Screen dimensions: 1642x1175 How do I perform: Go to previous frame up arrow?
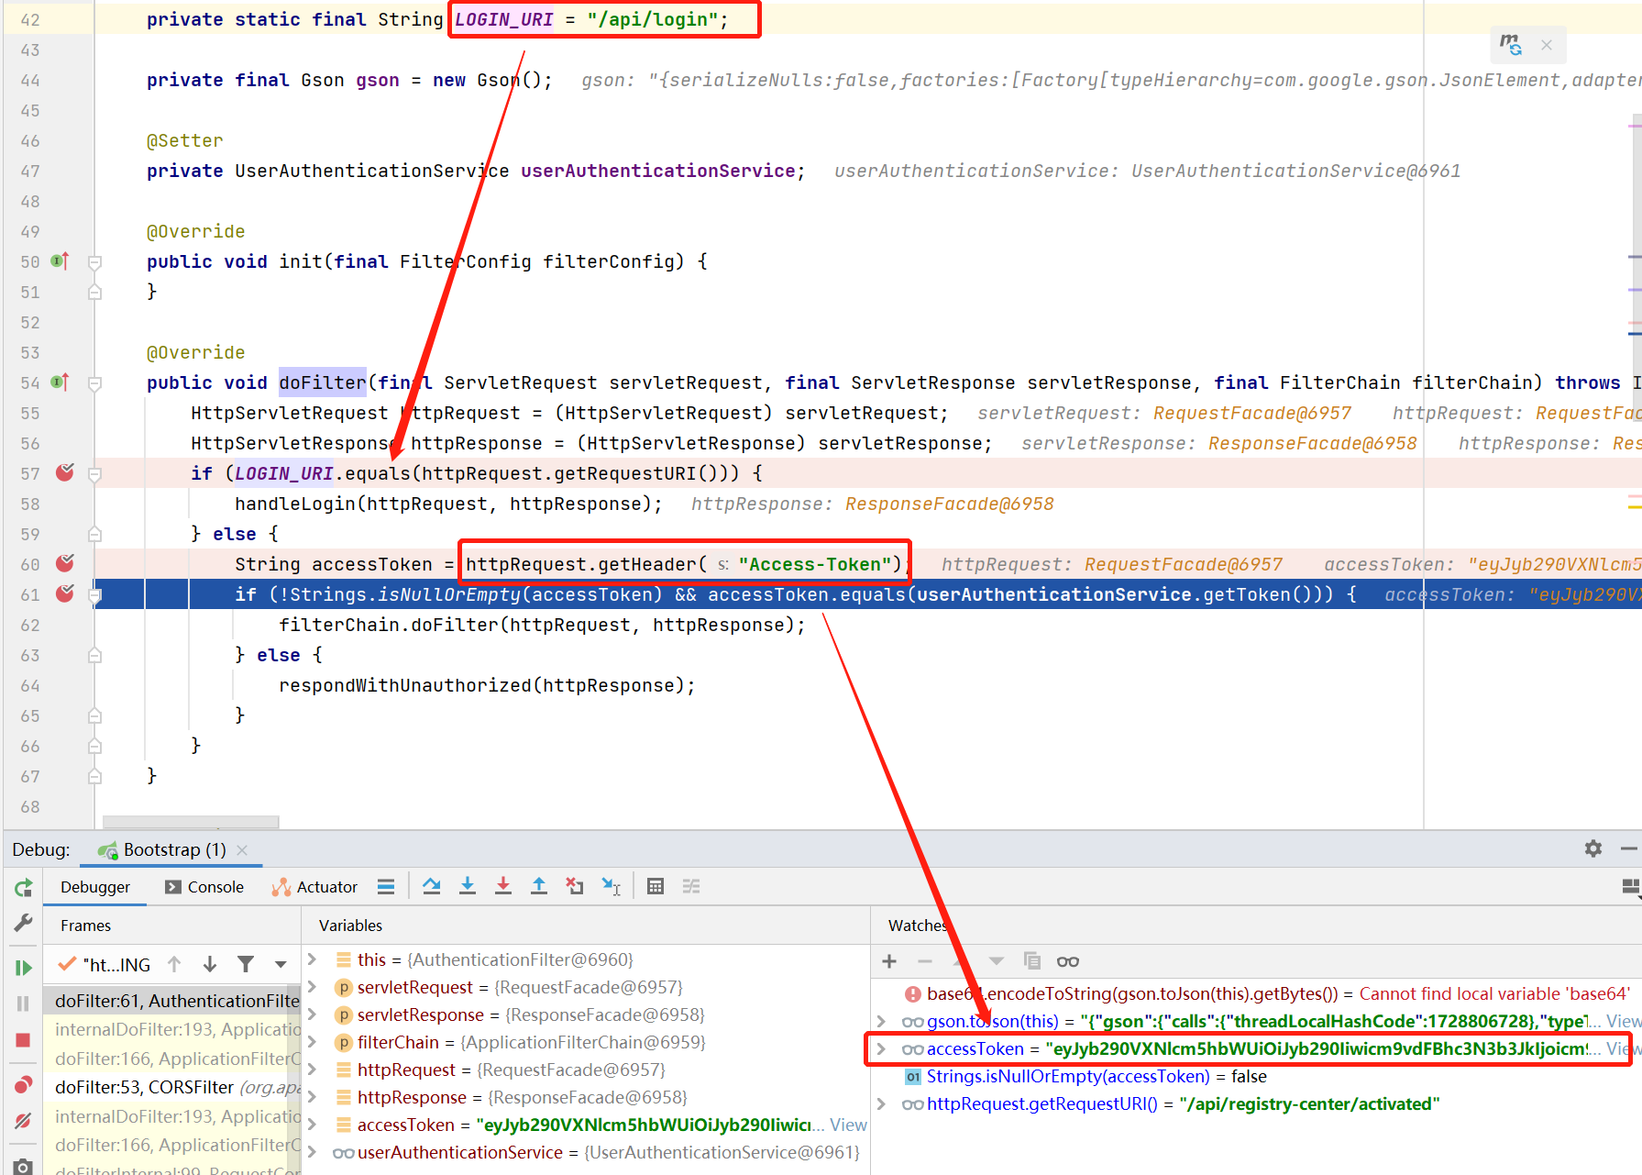(x=174, y=964)
